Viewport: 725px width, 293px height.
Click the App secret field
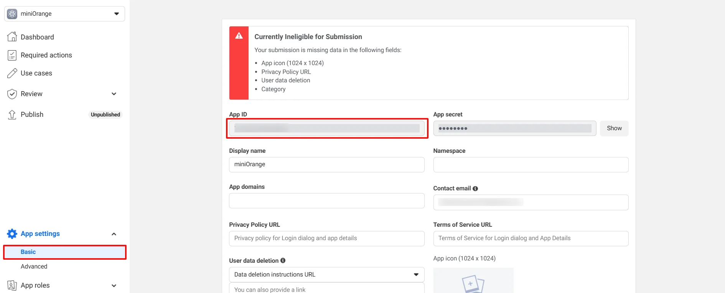click(x=515, y=128)
